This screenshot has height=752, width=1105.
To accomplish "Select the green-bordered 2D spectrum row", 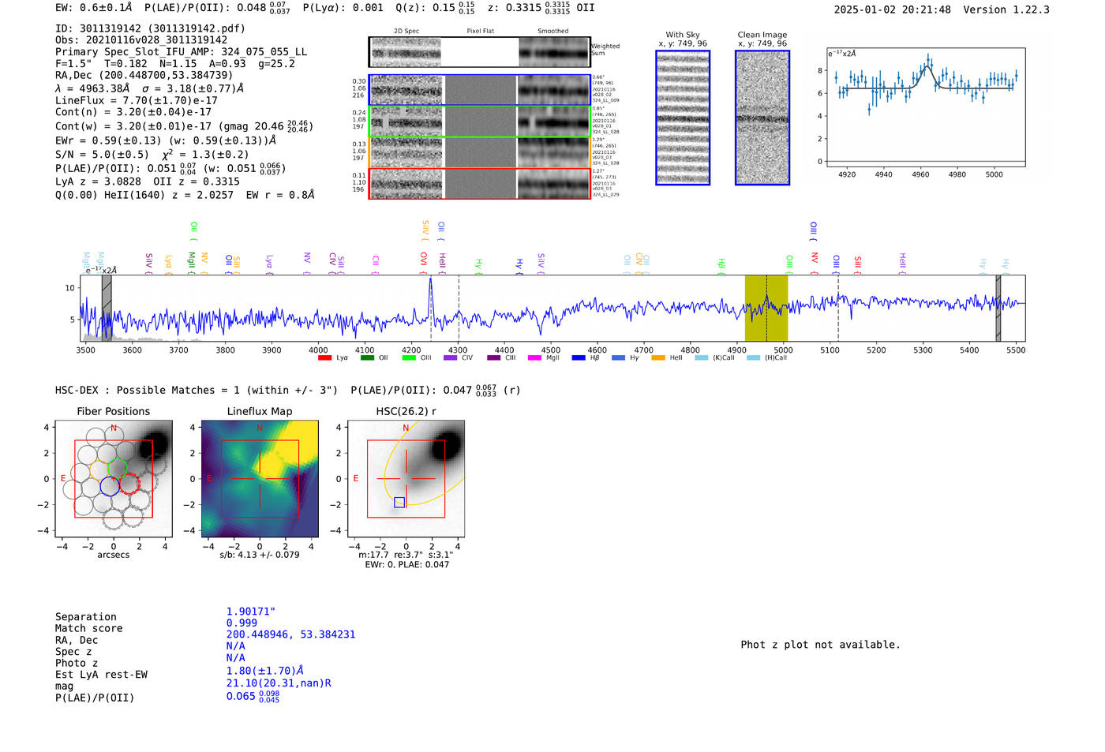I will pyautogui.click(x=480, y=122).
